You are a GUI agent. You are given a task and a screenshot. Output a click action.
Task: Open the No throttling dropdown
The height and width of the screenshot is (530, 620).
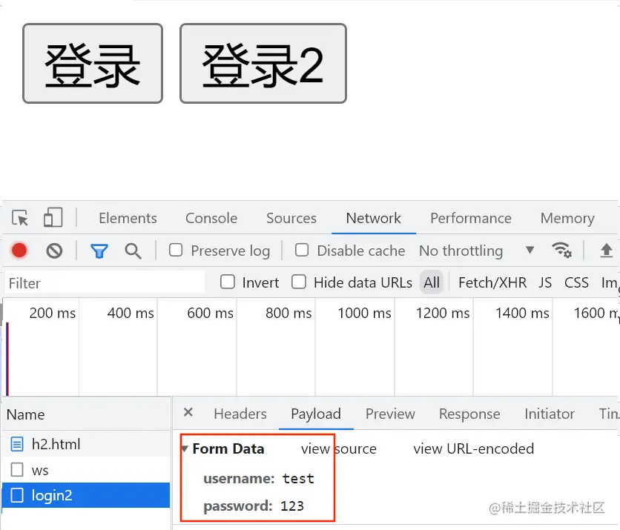pyautogui.click(x=461, y=251)
